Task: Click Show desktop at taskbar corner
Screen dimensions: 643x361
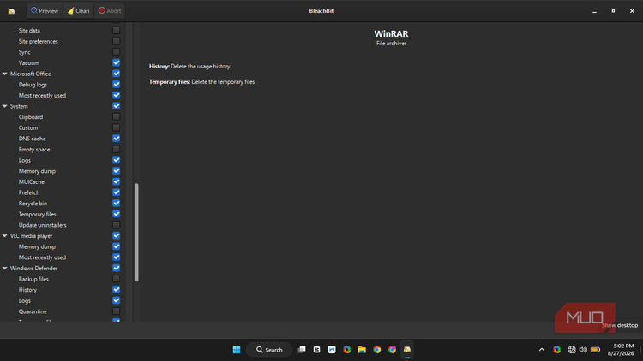Action: coord(641,350)
